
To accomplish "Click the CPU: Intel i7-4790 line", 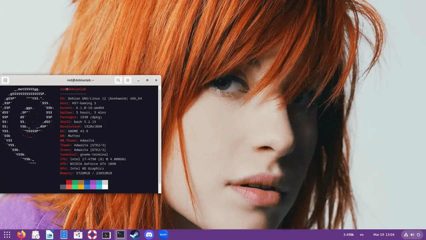I will coord(93,159).
